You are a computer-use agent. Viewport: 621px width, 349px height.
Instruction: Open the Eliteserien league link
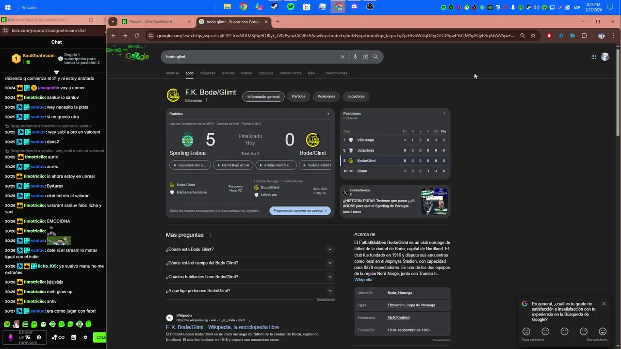[395, 305]
